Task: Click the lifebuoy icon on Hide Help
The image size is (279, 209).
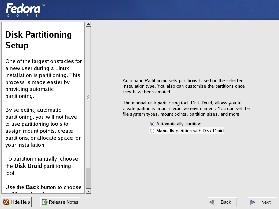Action: 6,202
